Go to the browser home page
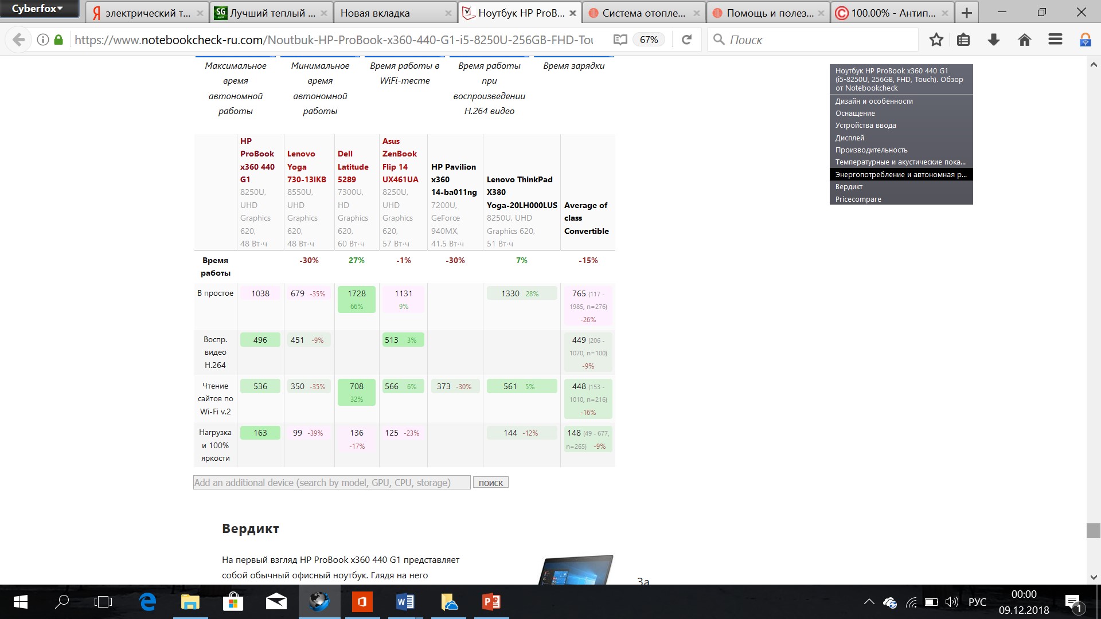Viewport: 1101px width, 619px height. (1024, 40)
